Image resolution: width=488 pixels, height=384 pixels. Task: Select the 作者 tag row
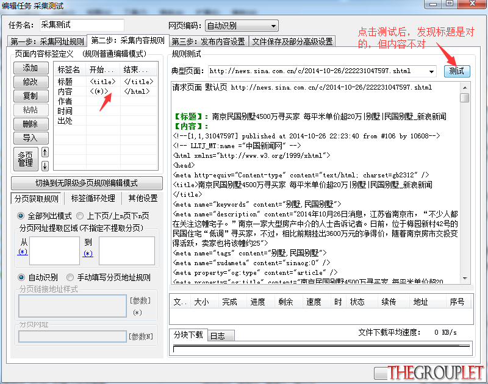106,101
